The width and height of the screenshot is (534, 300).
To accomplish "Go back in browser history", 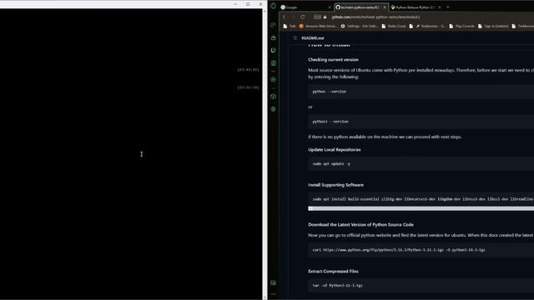I will (285, 17).
